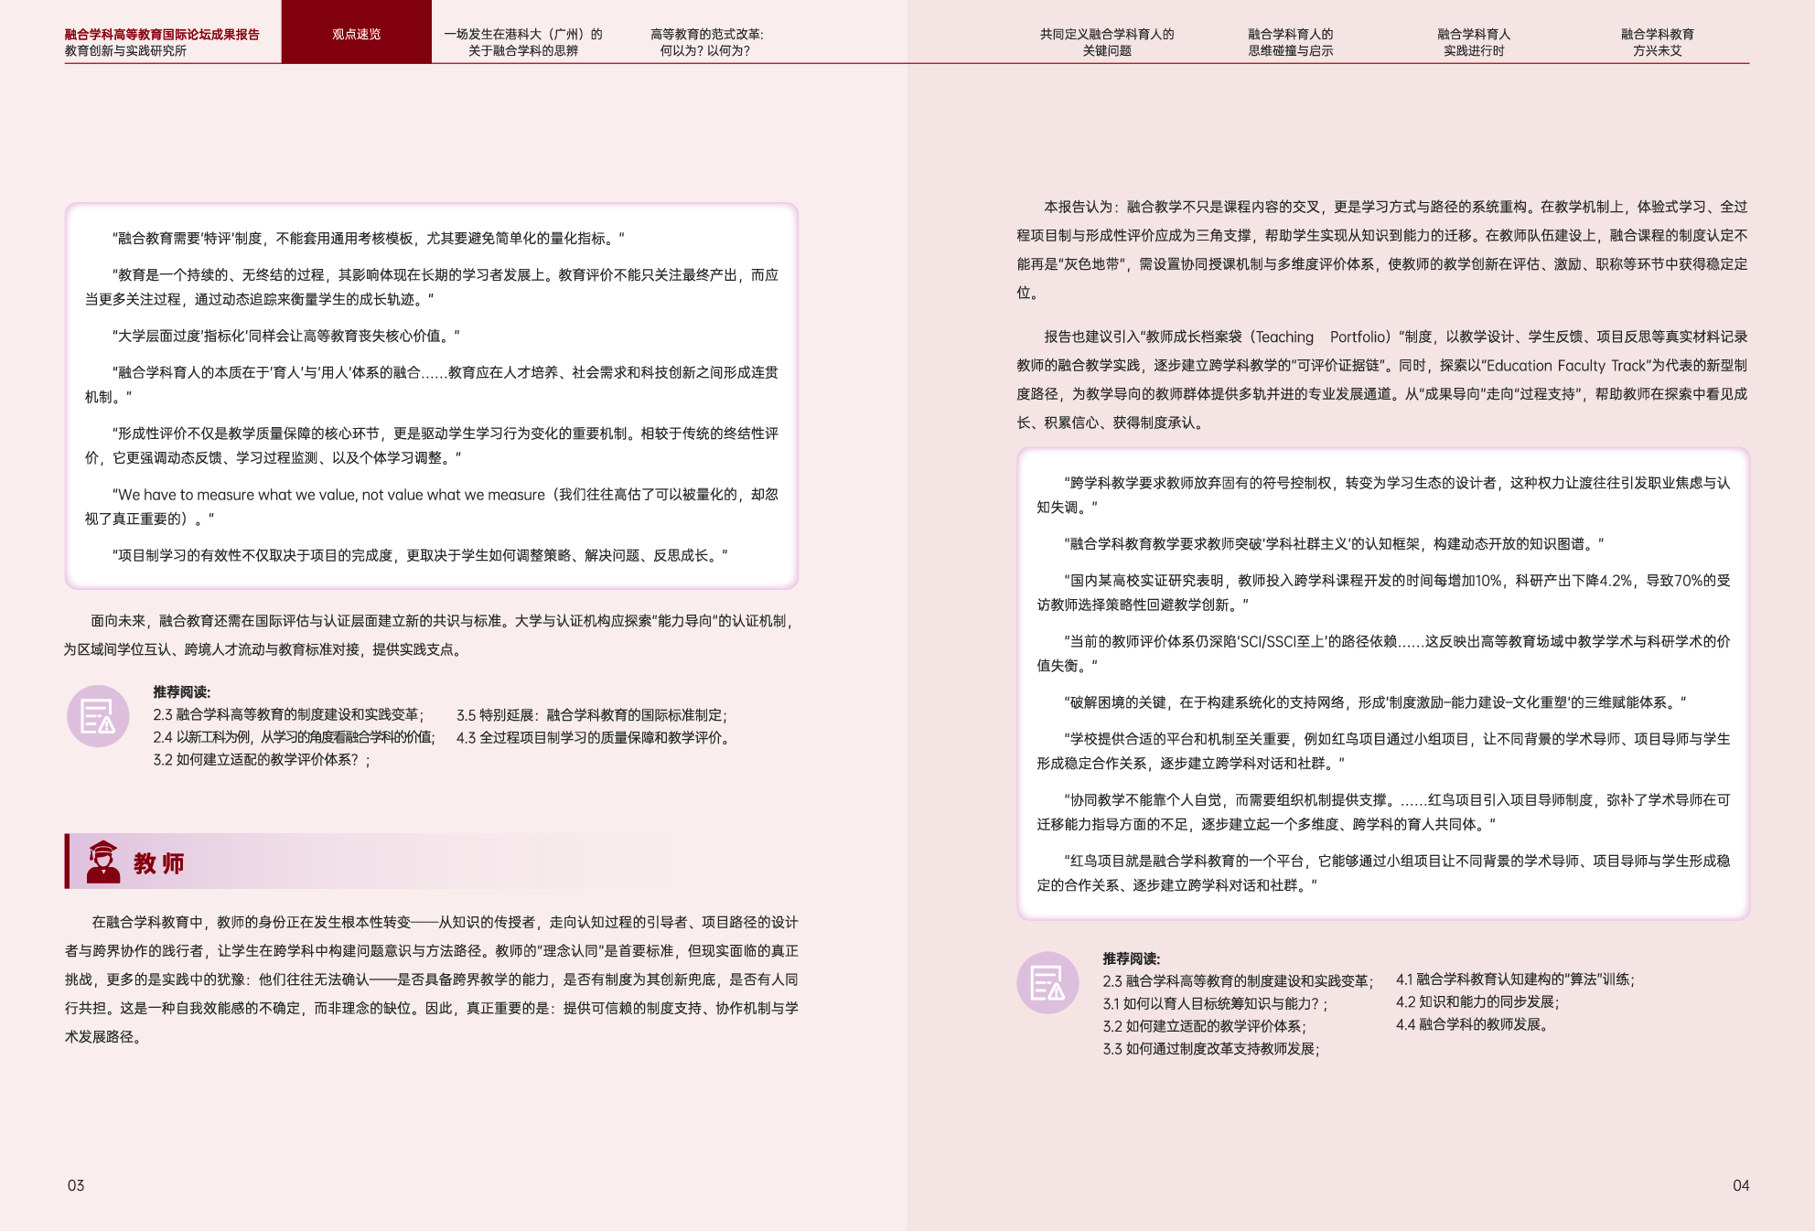Click page number 03
The image size is (1815, 1231).
tap(76, 1185)
